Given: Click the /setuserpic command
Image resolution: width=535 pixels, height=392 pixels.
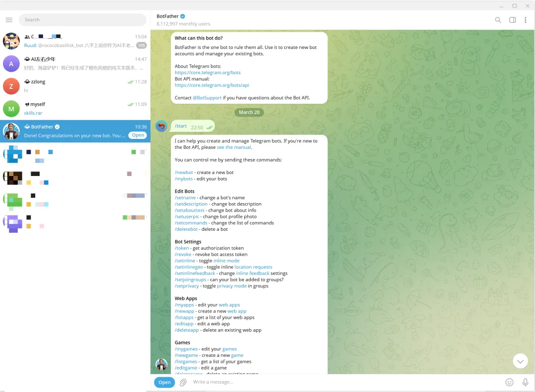Looking at the screenshot, I should point(187,217).
